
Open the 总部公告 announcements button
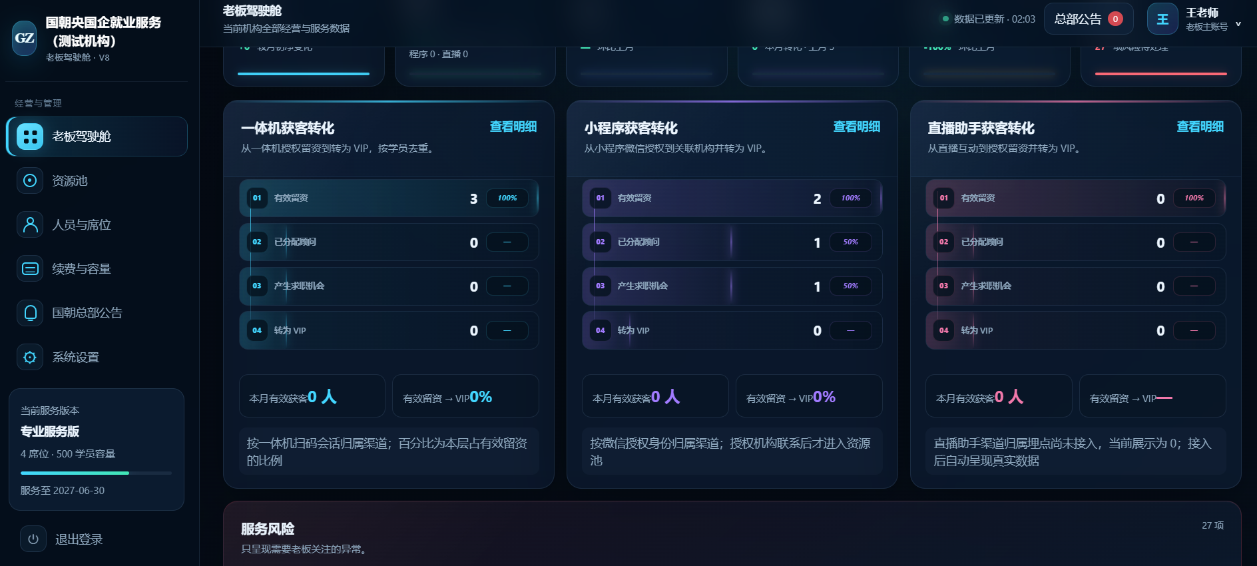point(1089,19)
